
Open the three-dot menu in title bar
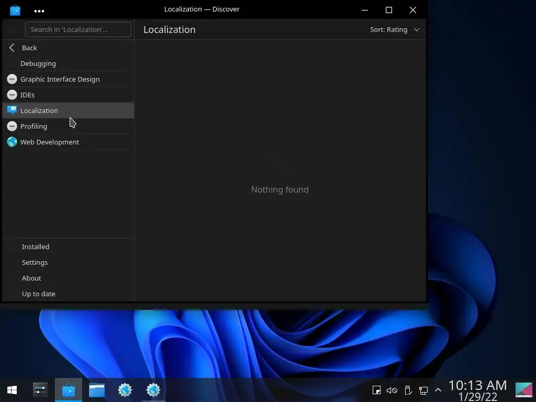(39, 11)
